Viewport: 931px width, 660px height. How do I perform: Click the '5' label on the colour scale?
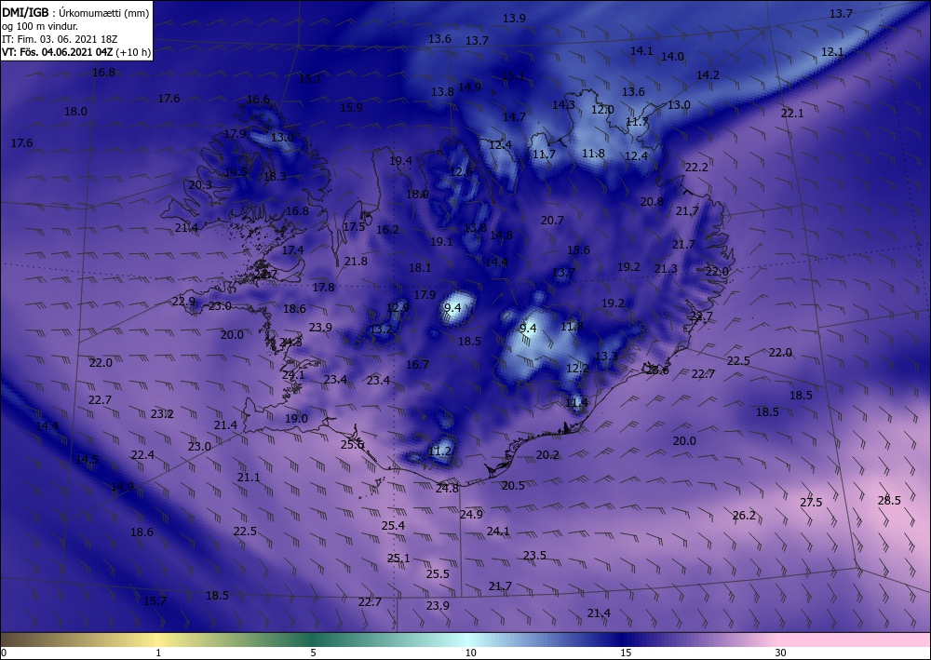(313, 653)
